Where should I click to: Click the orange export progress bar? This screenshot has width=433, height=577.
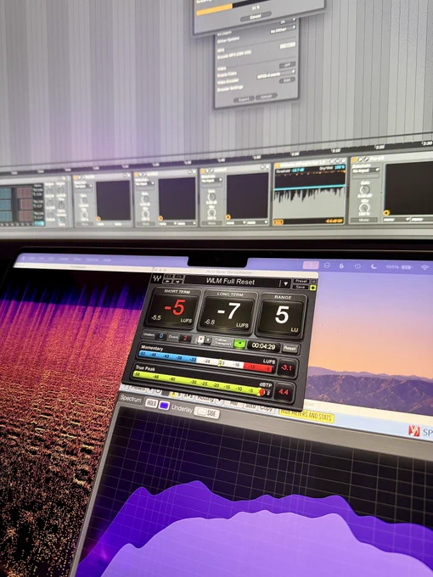click(214, 11)
